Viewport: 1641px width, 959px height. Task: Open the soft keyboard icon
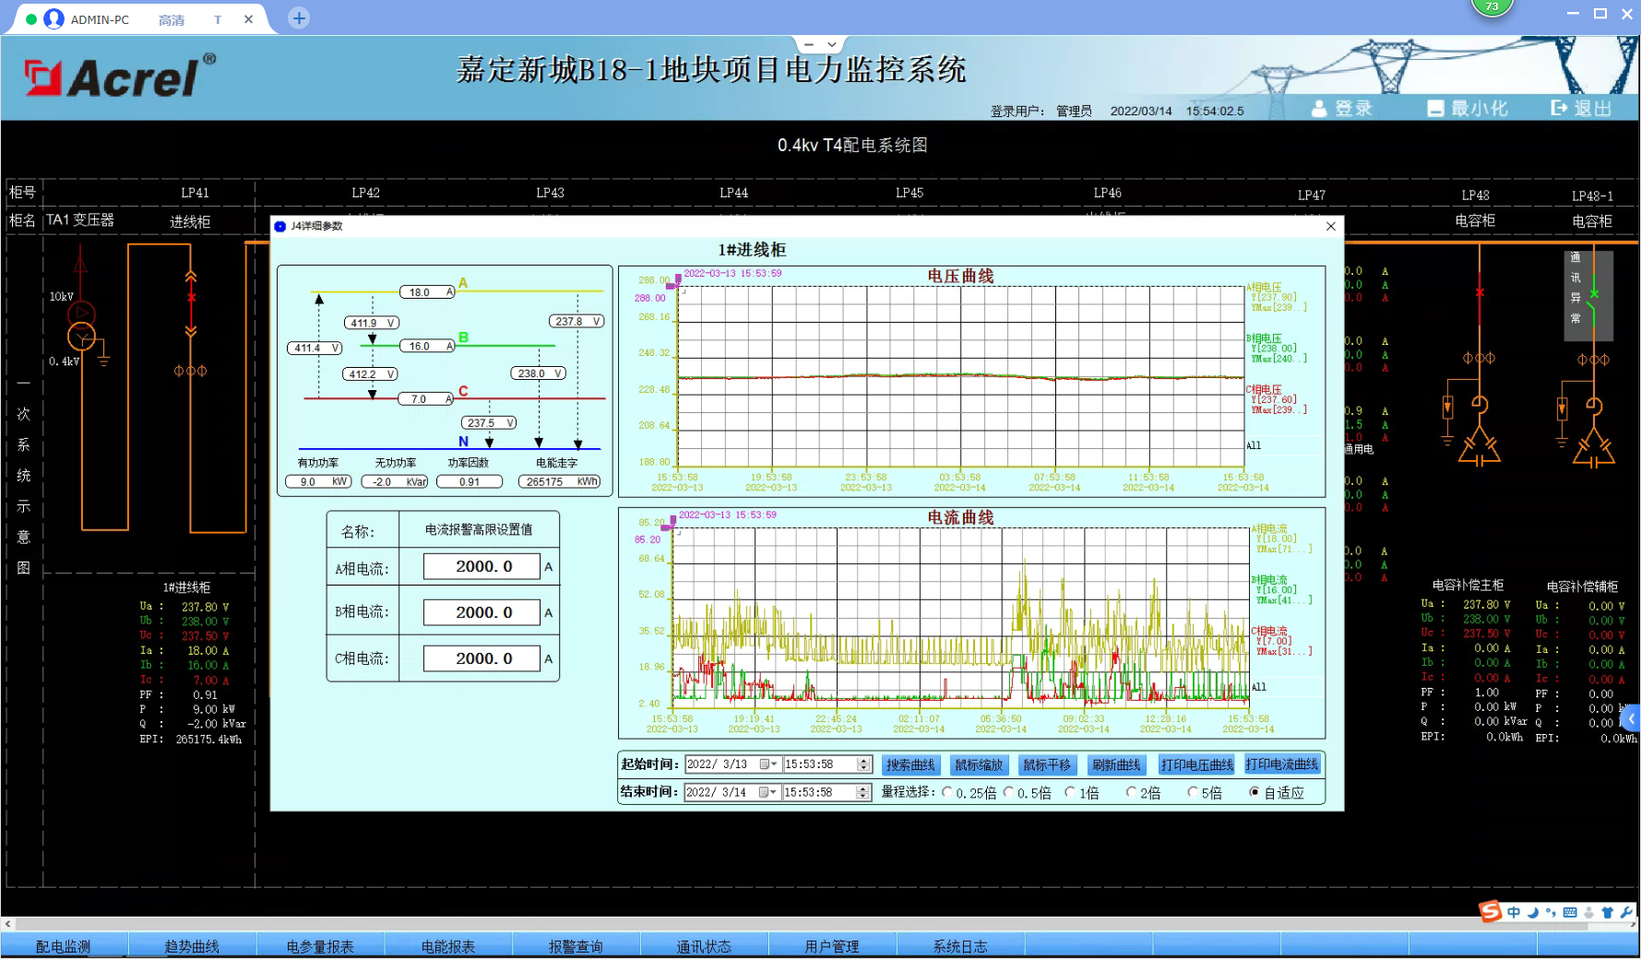pos(1570,912)
